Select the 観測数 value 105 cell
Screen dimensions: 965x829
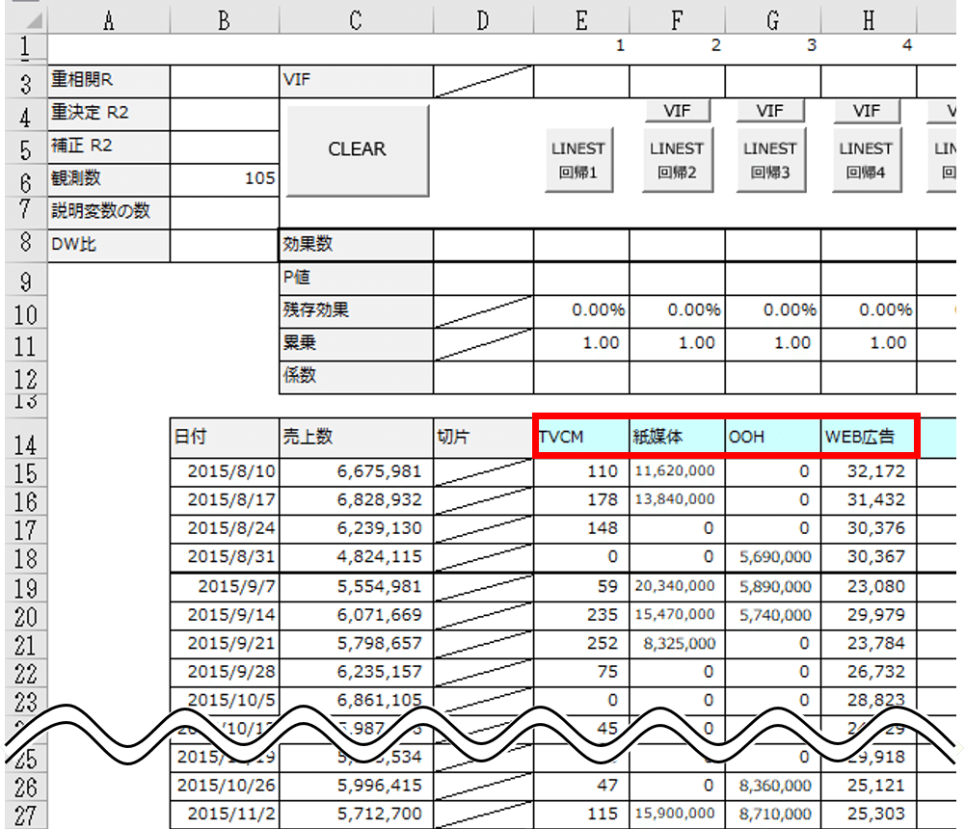click(x=225, y=179)
